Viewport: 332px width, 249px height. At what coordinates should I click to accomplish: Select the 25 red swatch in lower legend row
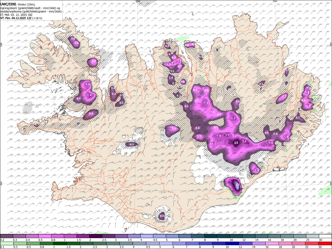pyautogui.click(x=312, y=243)
